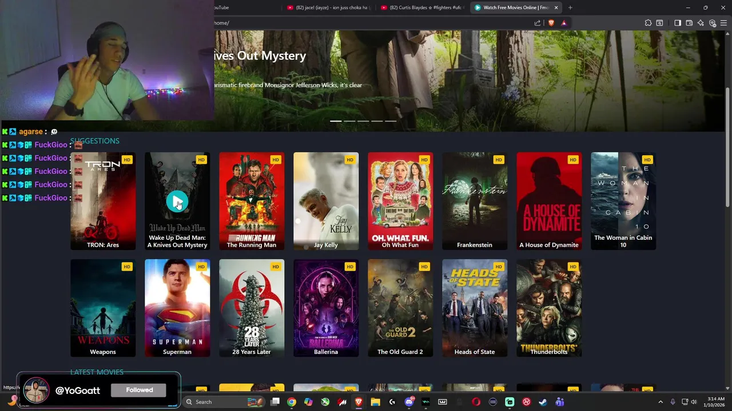
Task: Open File Explorer from the taskbar
Action: 375,402
